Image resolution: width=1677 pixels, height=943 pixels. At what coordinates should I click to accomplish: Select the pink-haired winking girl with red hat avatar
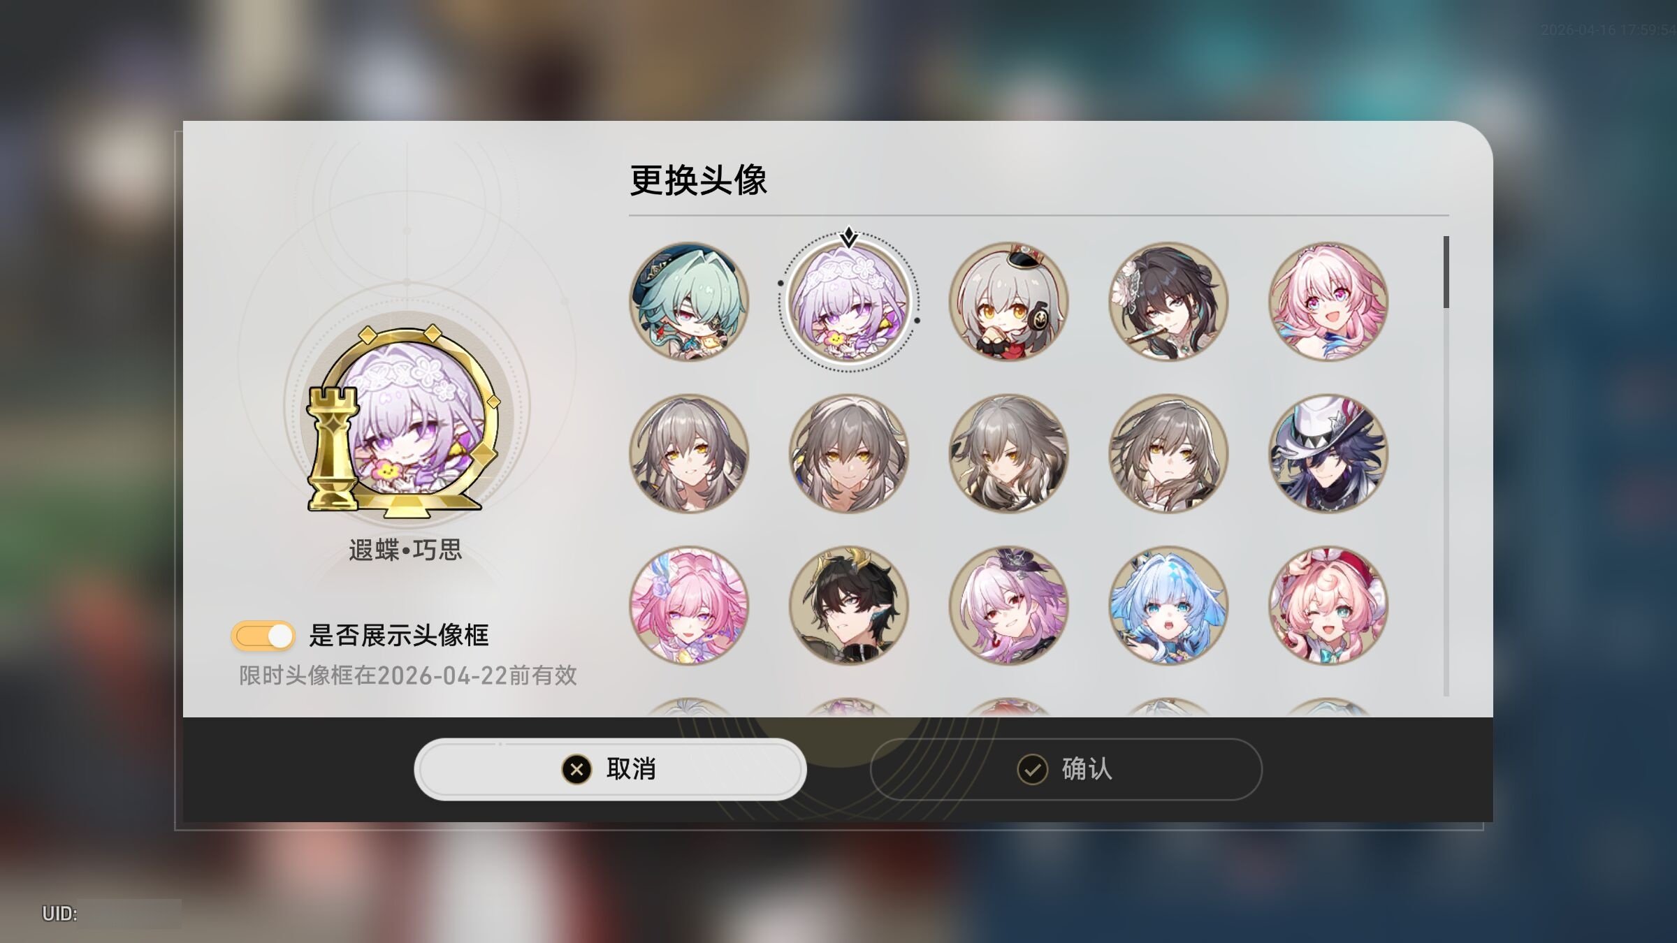click(1328, 605)
